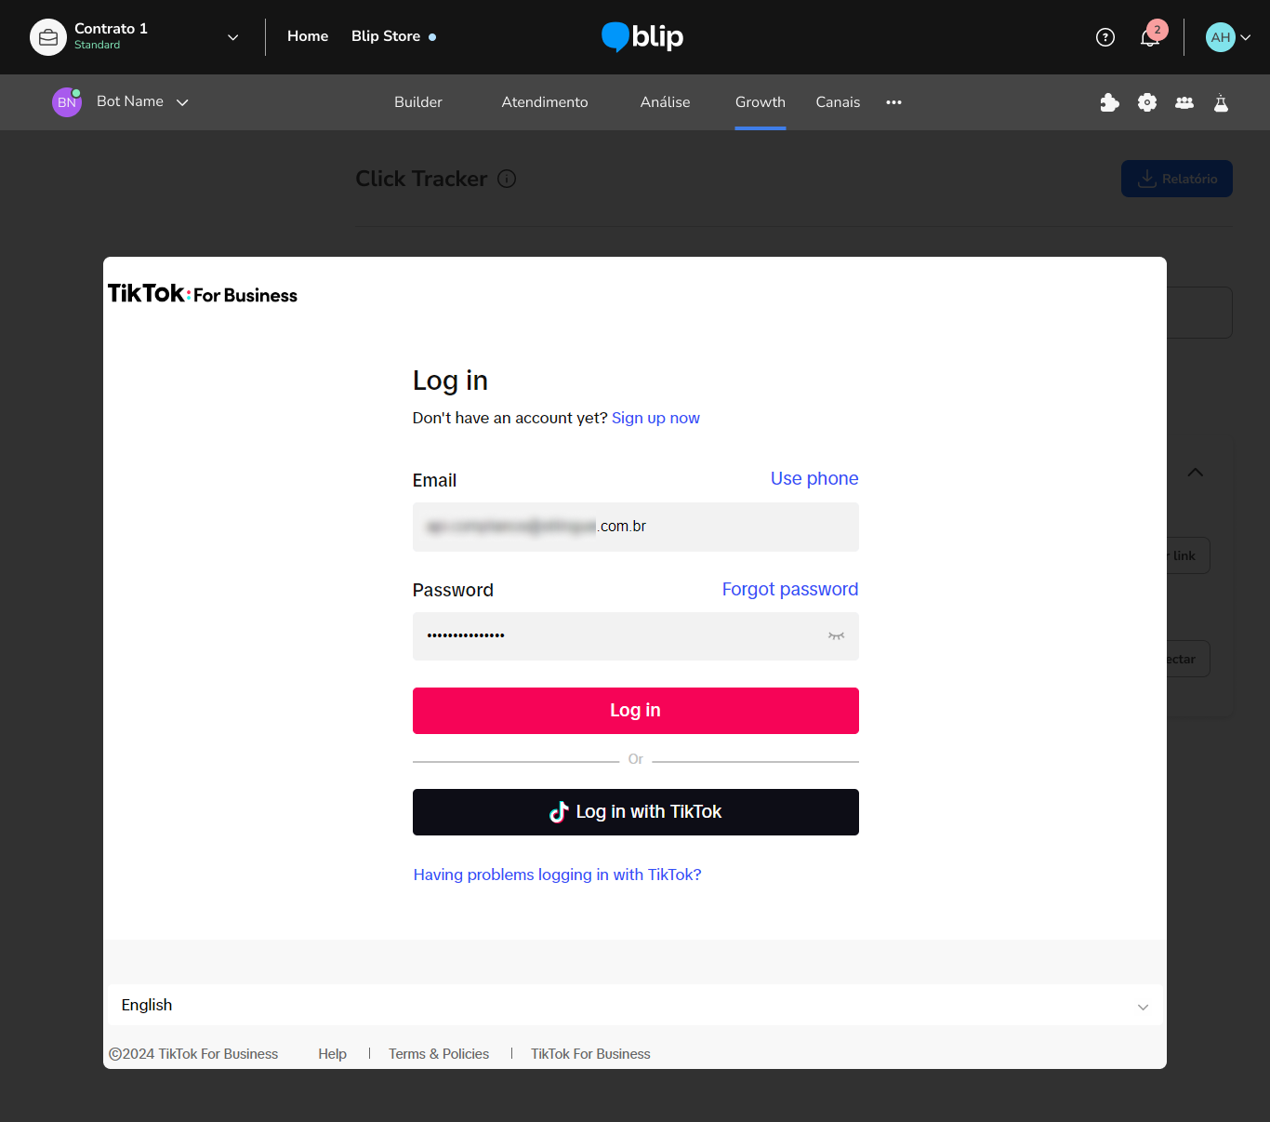
Task: Open the three-dots more menu
Action: click(893, 102)
